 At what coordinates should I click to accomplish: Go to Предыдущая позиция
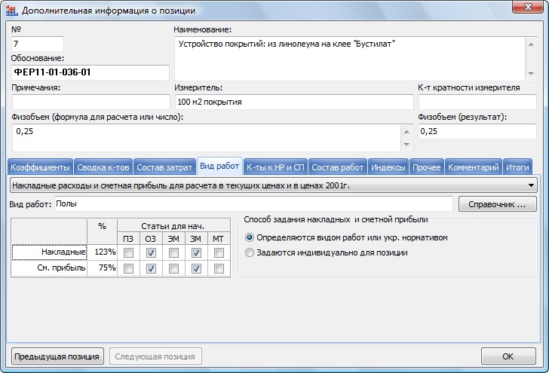[57, 356]
